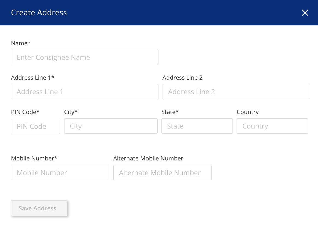Click the Country text field
Screen dimensions: 318x227
[272, 126]
